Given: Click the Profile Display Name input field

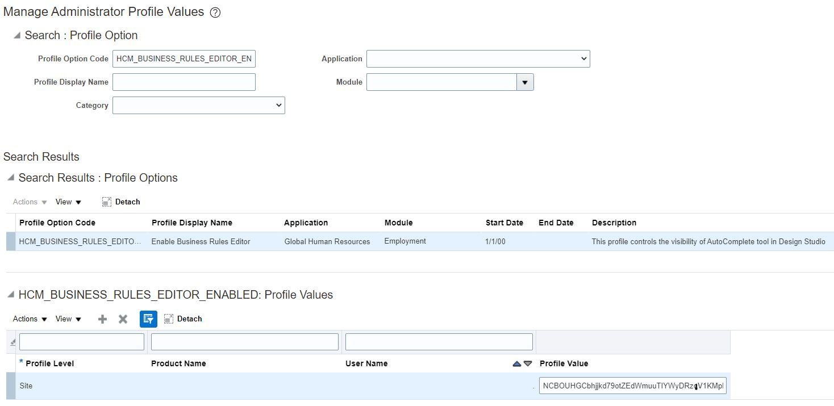Looking at the screenshot, I should (x=184, y=82).
